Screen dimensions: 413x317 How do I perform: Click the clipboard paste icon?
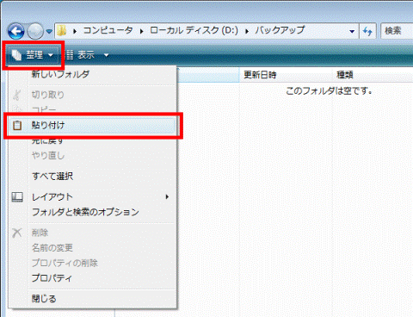tap(17, 126)
